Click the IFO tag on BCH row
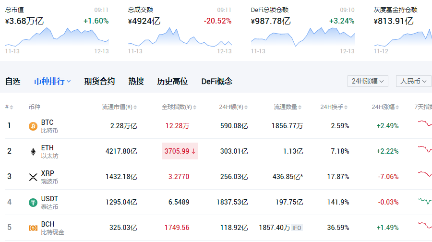The width and height of the screenshot is (432, 242). pyautogui.click(x=297, y=228)
